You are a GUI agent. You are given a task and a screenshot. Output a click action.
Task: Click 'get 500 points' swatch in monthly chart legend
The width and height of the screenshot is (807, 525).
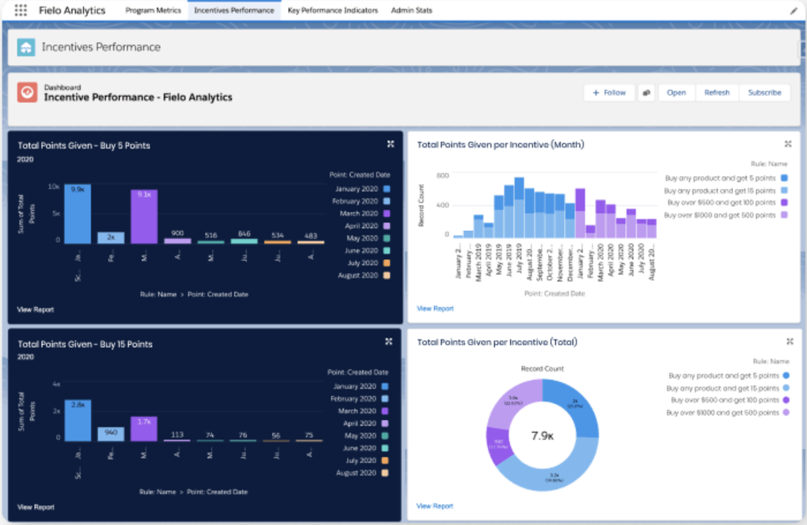click(x=784, y=215)
